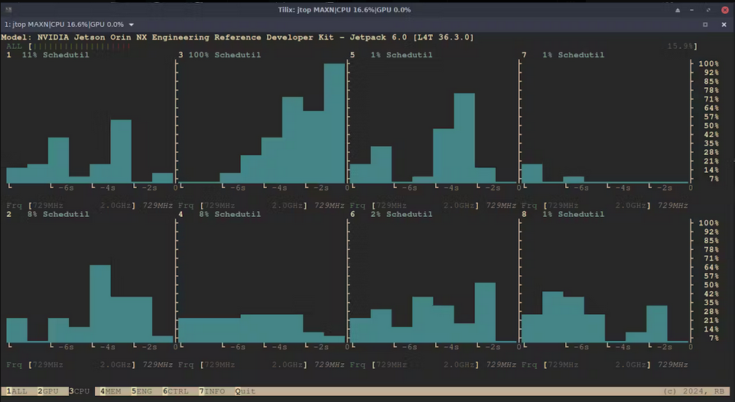This screenshot has height=402, width=735.
Task: Click the session title 'jtop MAXN' tab
Action: click(64, 24)
